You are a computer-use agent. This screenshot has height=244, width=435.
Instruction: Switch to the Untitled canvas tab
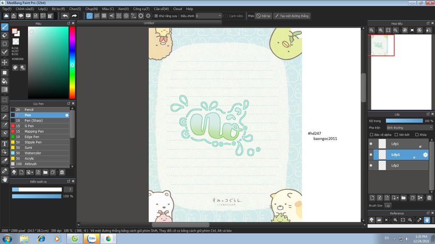(x=149, y=23)
